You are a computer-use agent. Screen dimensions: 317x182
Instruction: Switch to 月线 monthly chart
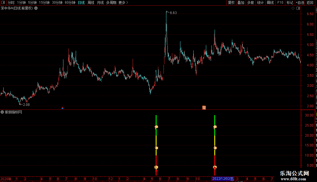[x=100, y=3]
